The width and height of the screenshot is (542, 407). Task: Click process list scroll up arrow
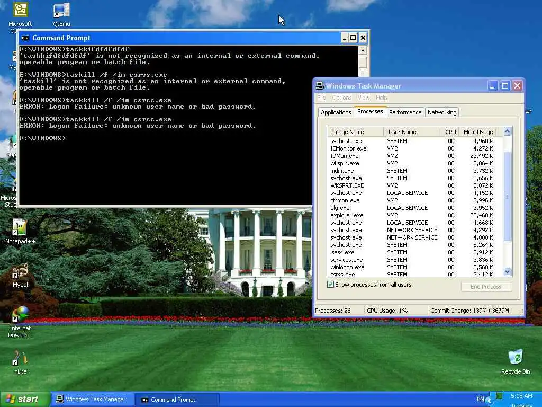point(507,131)
